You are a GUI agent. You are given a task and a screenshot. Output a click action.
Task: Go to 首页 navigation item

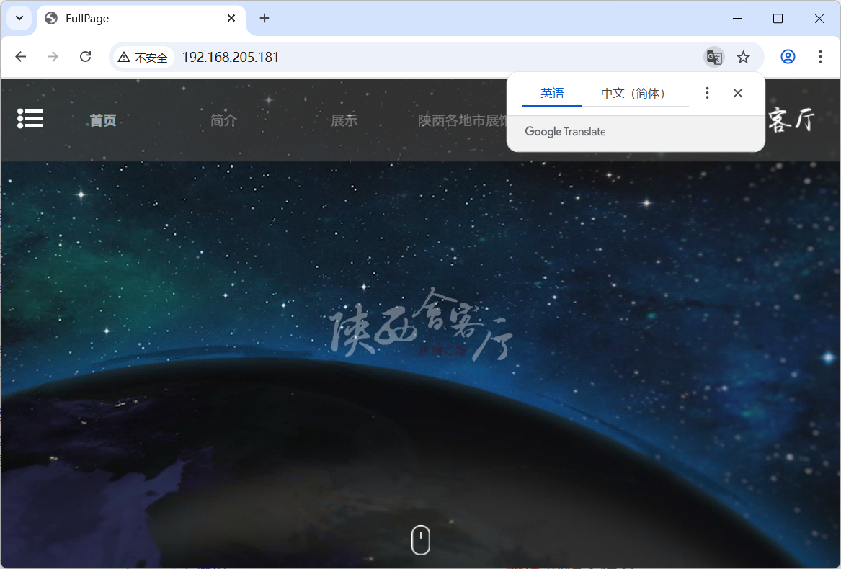(x=103, y=120)
